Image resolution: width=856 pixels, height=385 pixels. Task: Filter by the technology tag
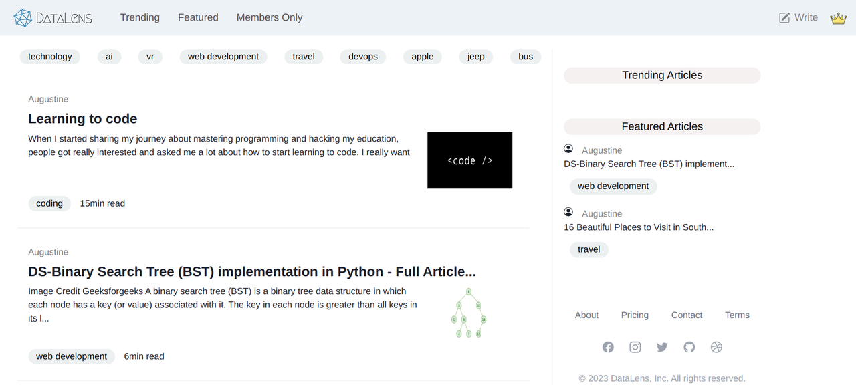[50, 57]
